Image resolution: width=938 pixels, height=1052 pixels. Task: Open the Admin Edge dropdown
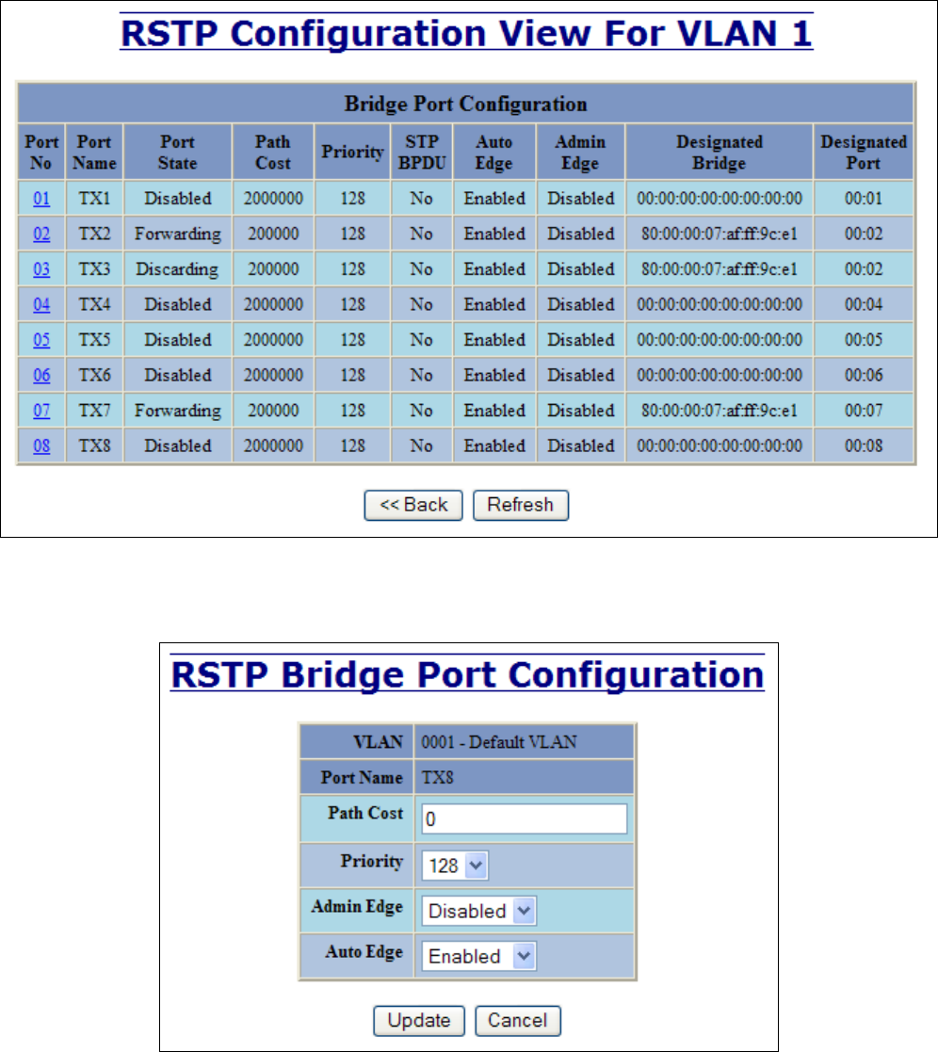[479, 911]
